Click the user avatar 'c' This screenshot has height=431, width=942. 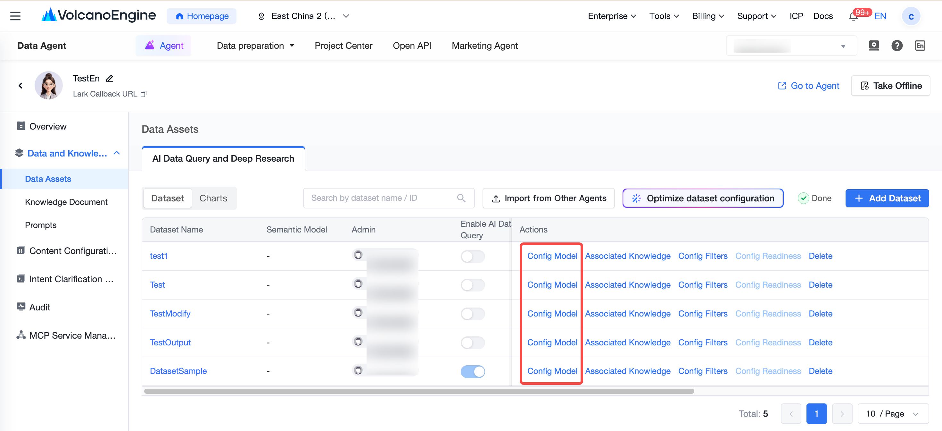click(x=911, y=16)
